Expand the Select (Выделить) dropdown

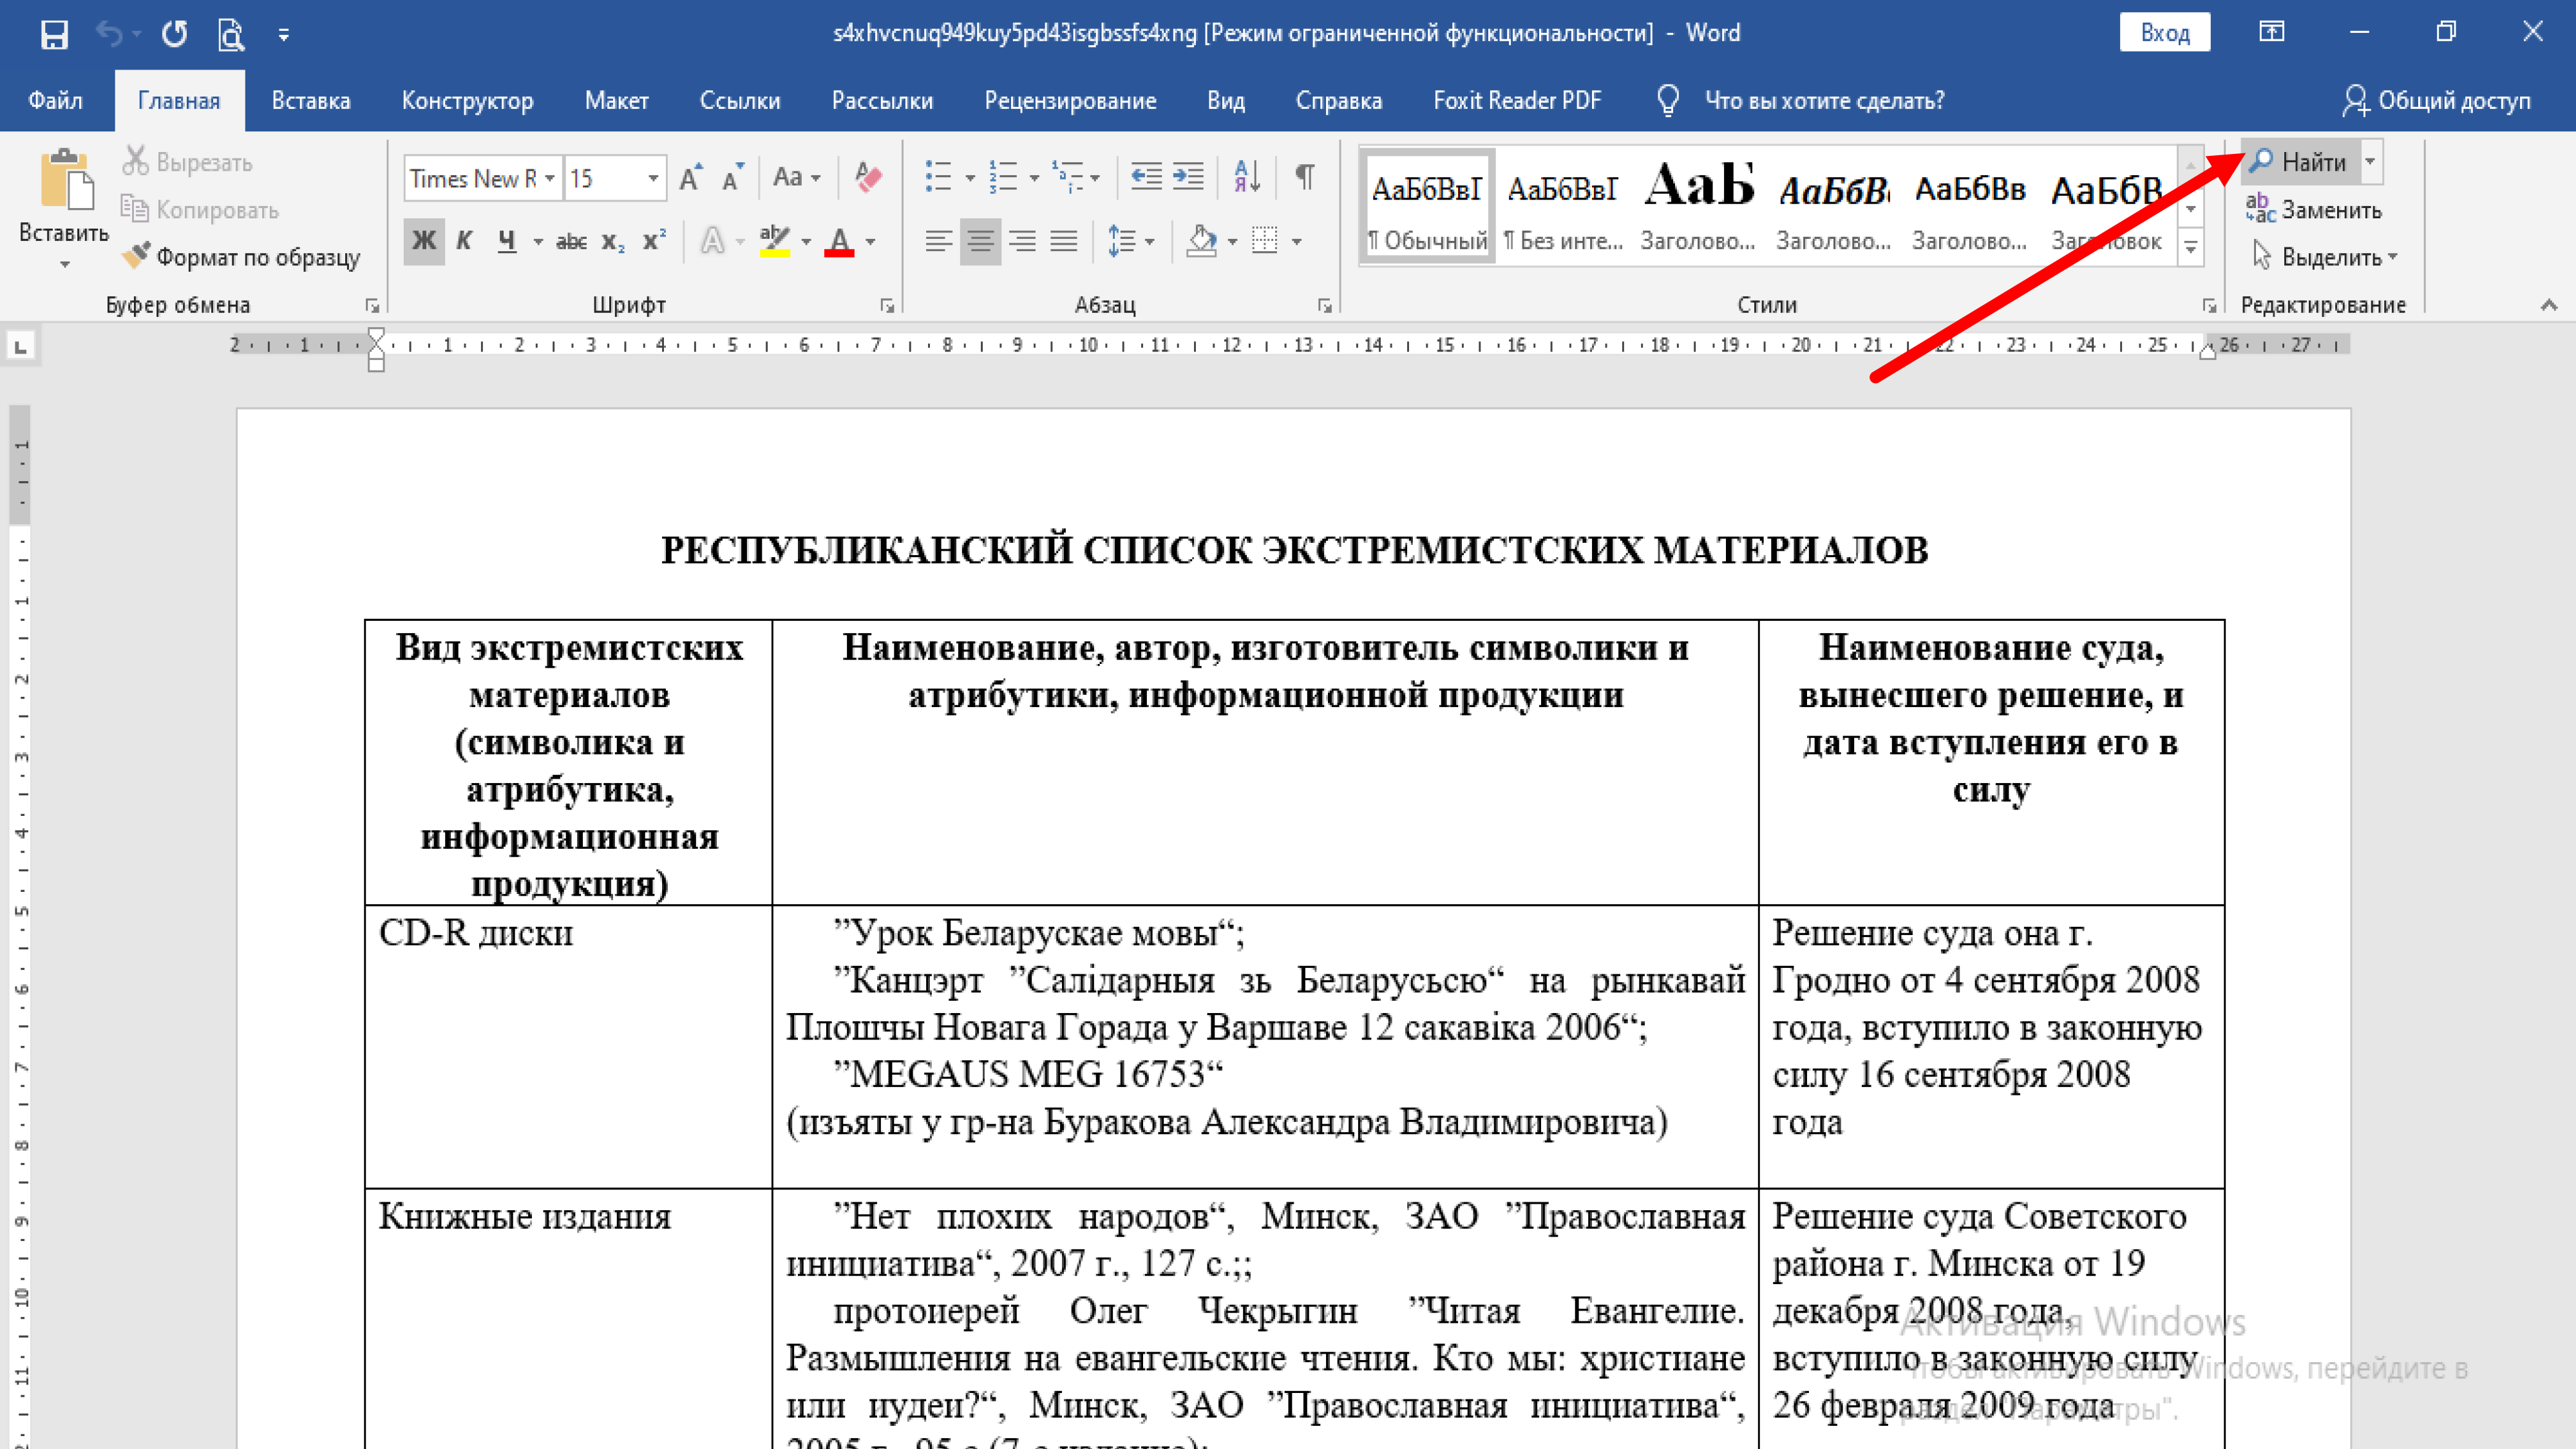point(2392,257)
